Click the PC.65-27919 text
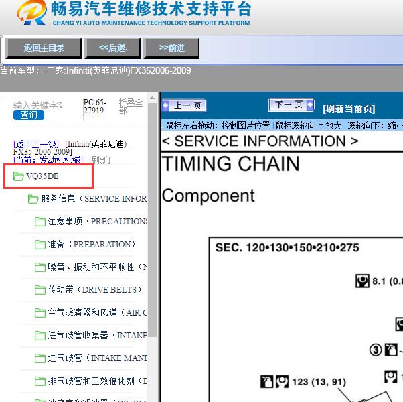 pos(94,107)
